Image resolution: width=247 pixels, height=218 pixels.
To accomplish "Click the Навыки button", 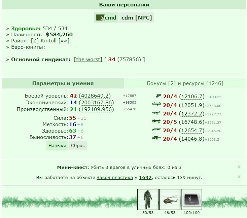I will click(x=57, y=145).
